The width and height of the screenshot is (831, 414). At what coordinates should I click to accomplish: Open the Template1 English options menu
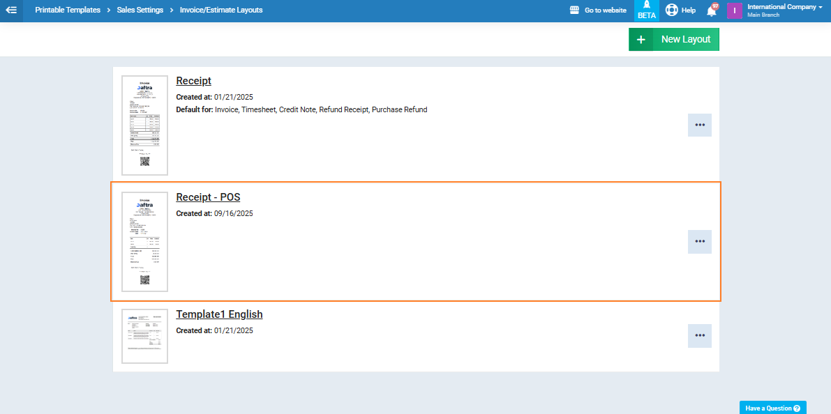coord(699,335)
